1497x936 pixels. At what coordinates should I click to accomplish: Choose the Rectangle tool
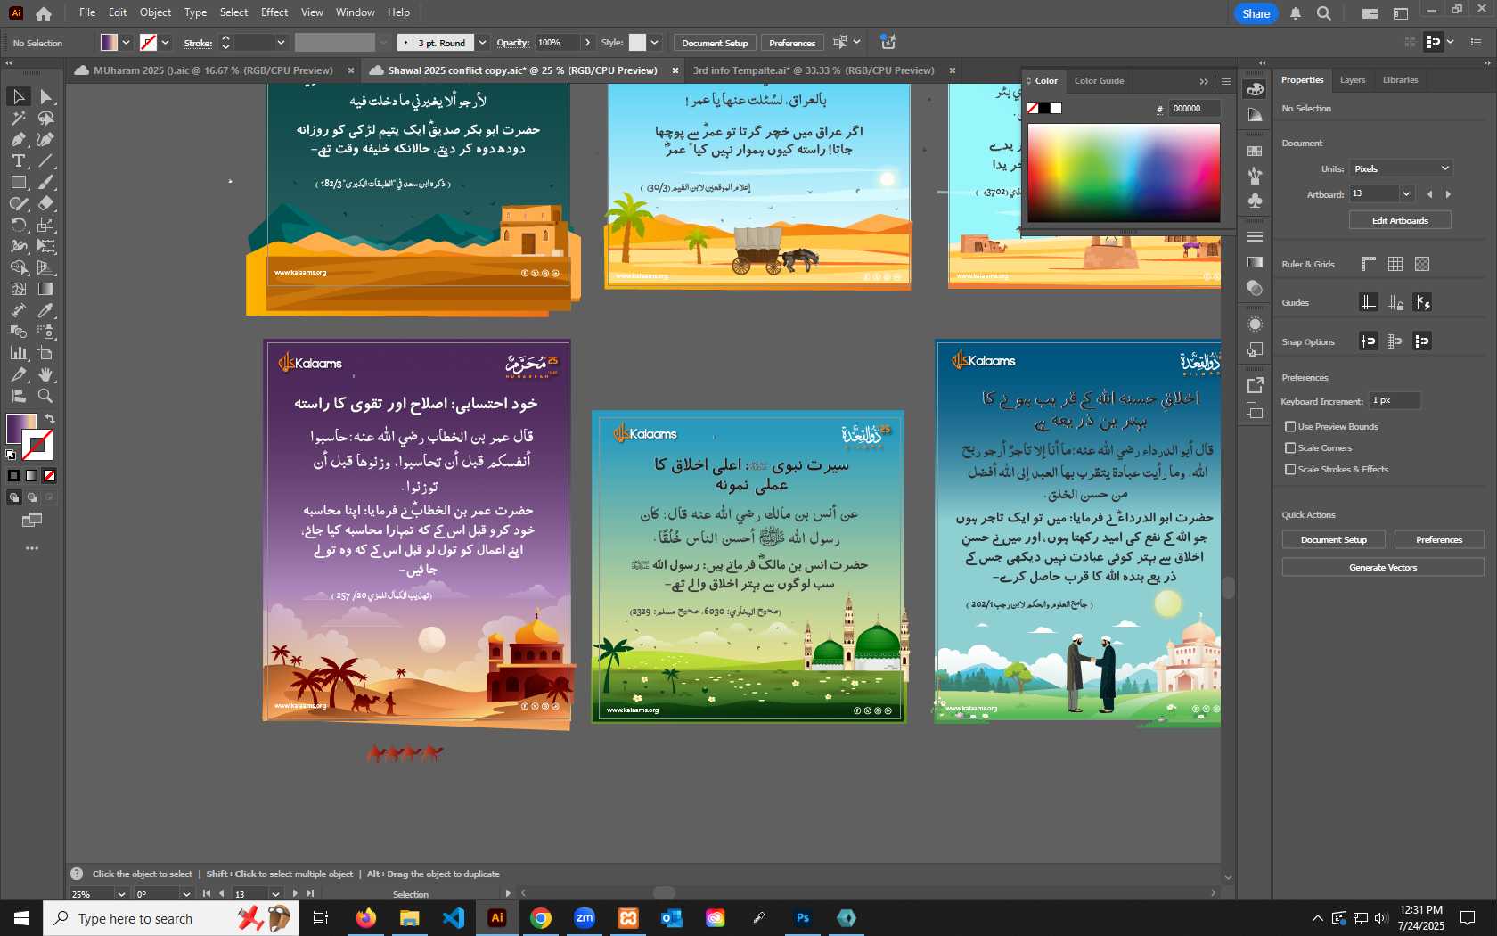tap(19, 182)
